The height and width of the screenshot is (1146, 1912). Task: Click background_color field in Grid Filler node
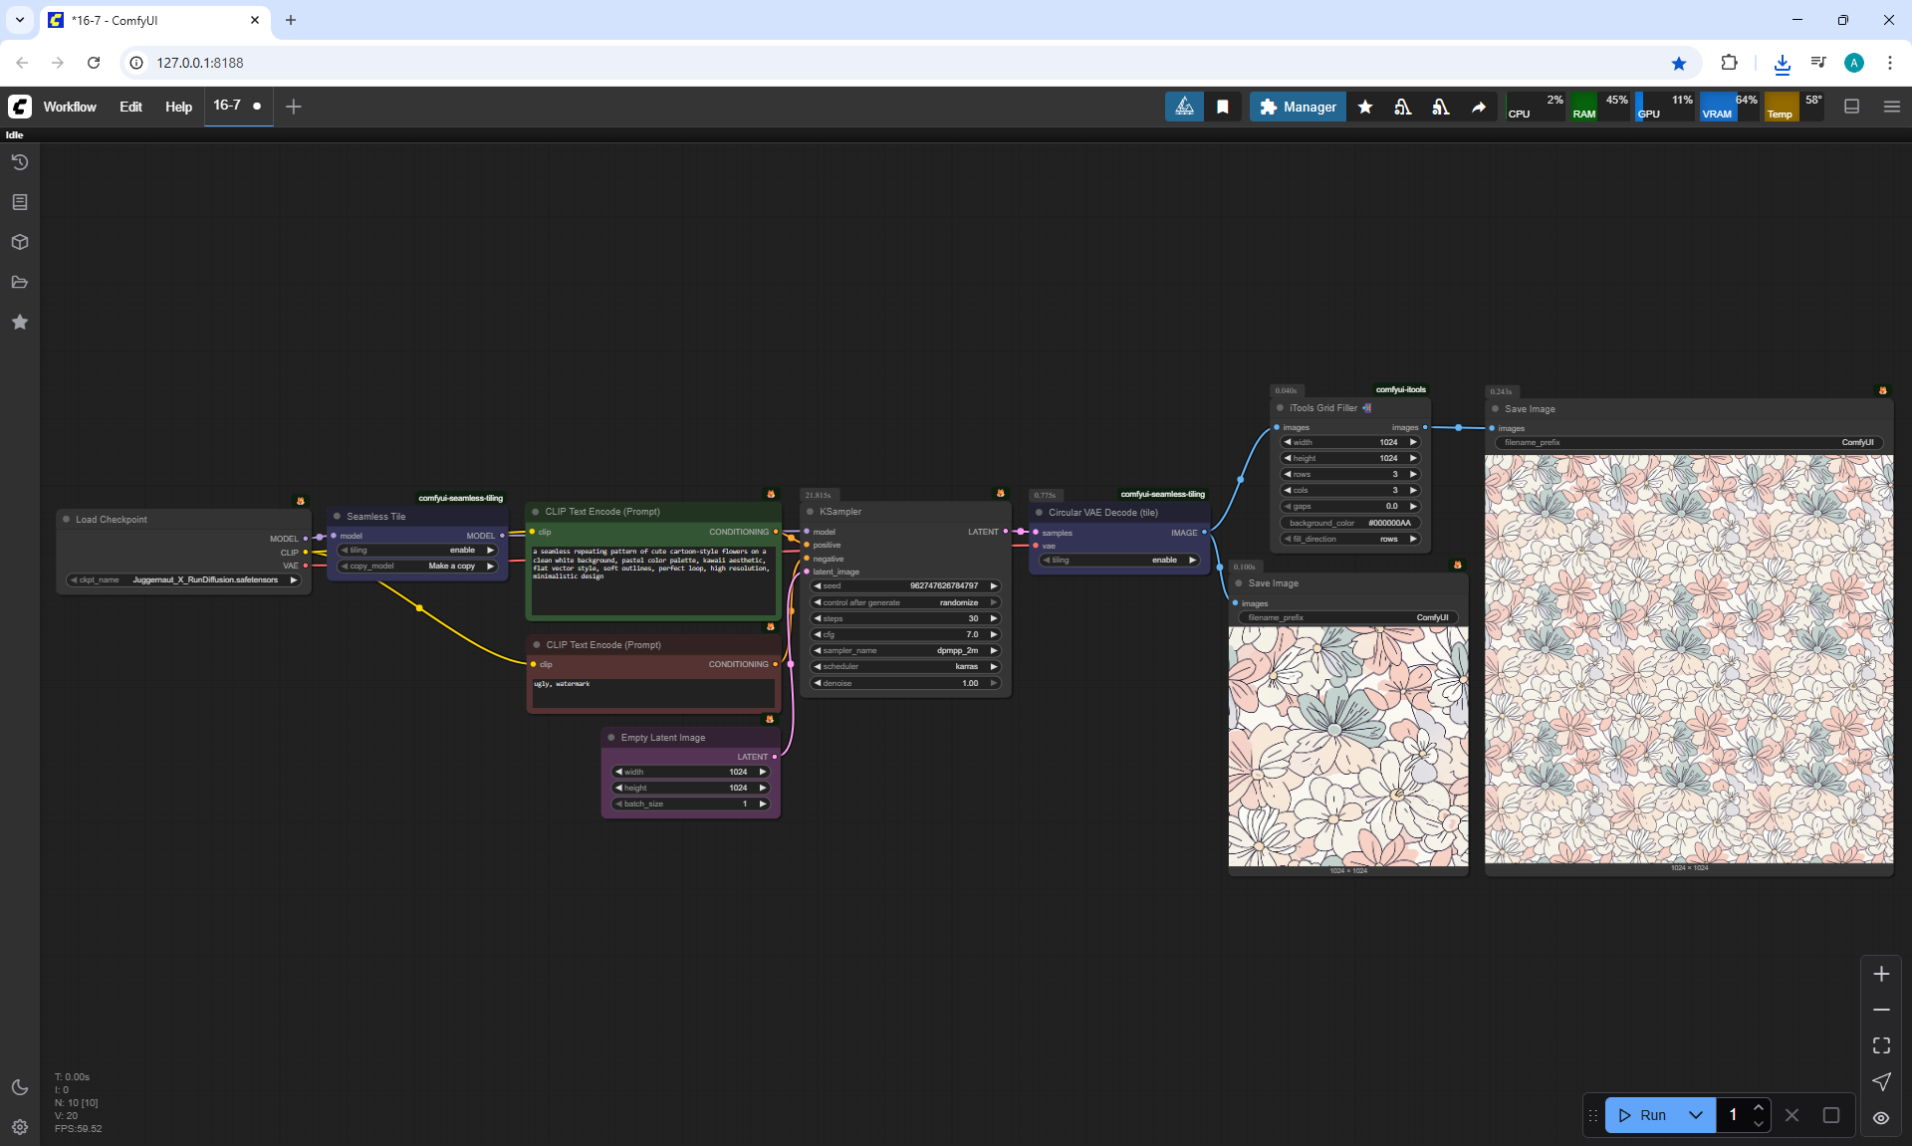[1349, 523]
